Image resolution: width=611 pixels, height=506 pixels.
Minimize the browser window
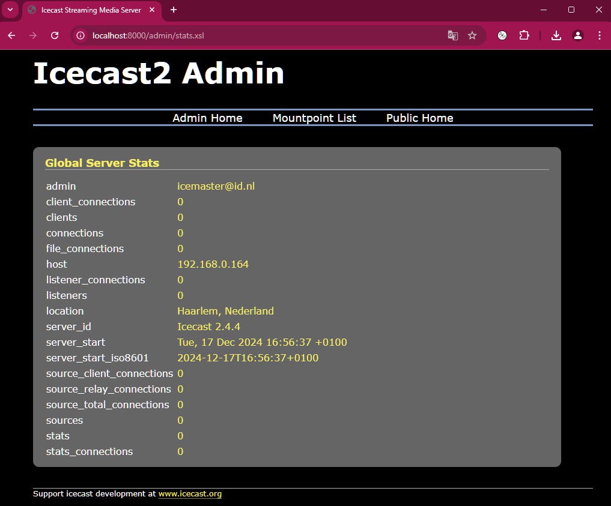tap(544, 10)
